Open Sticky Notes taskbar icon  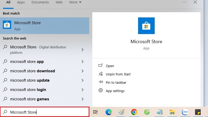(x=198, y=112)
